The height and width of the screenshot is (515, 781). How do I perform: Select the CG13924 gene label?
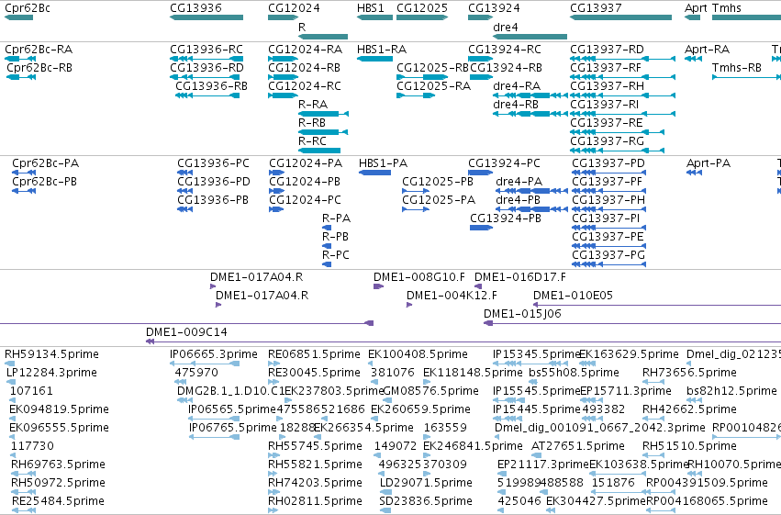click(494, 8)
